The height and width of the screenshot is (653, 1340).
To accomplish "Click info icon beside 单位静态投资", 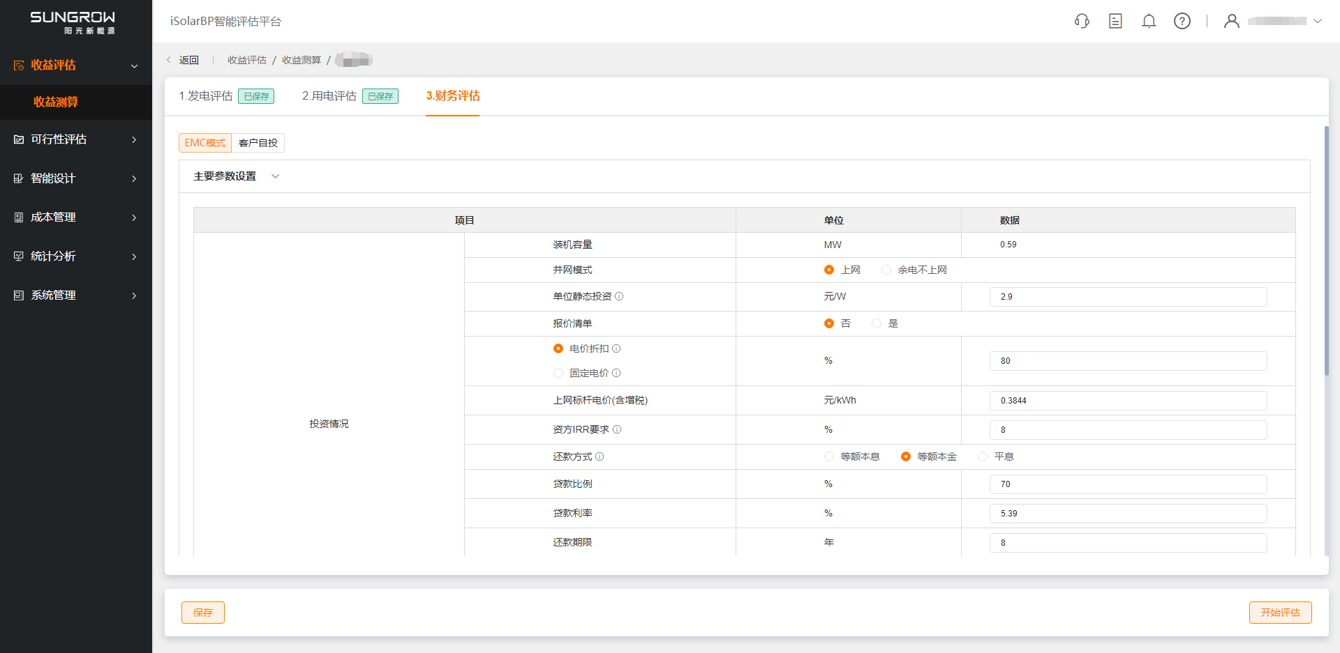I will [619, 296].
